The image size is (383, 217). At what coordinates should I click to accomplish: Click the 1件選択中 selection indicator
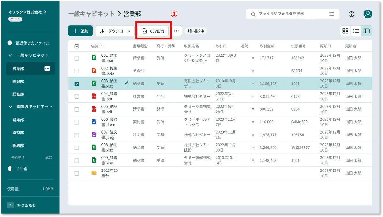(x=196, y=31)
